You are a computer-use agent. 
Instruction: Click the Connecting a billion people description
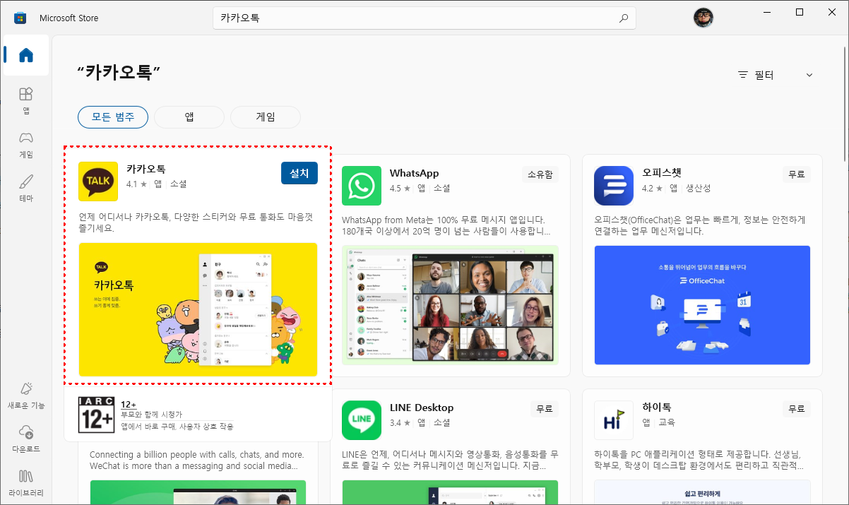pyautogui.click(x=197, y=461)
